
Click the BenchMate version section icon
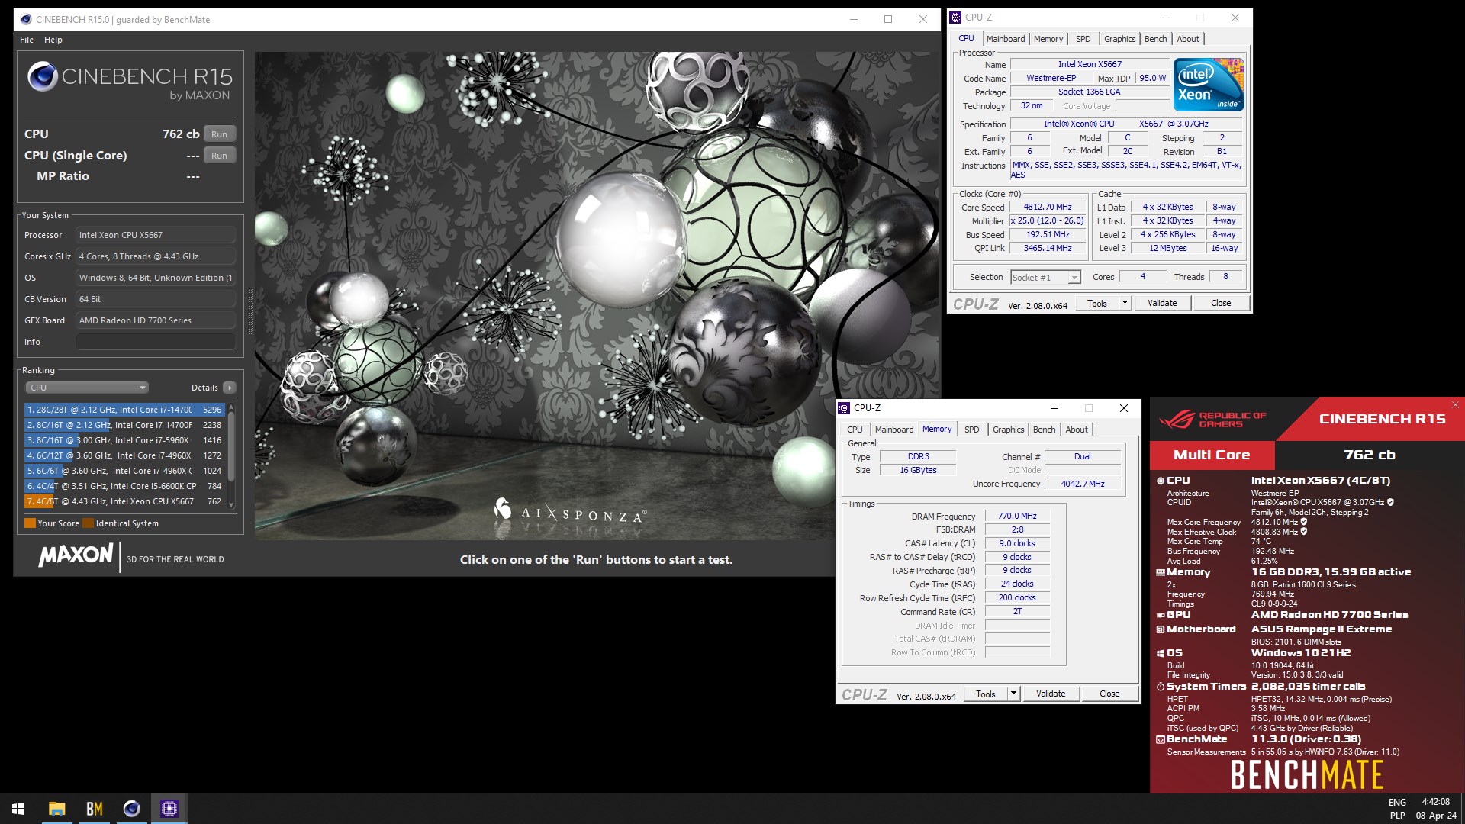[1161, 739]
